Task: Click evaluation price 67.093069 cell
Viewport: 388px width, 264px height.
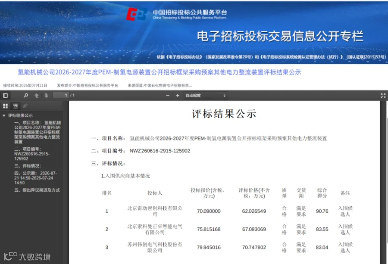Action: (254, 229)
